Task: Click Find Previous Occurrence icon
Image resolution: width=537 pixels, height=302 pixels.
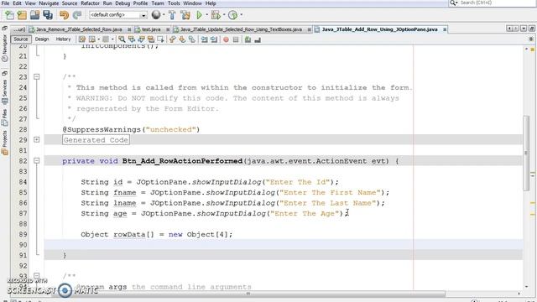Action: [x=131, y=39]
